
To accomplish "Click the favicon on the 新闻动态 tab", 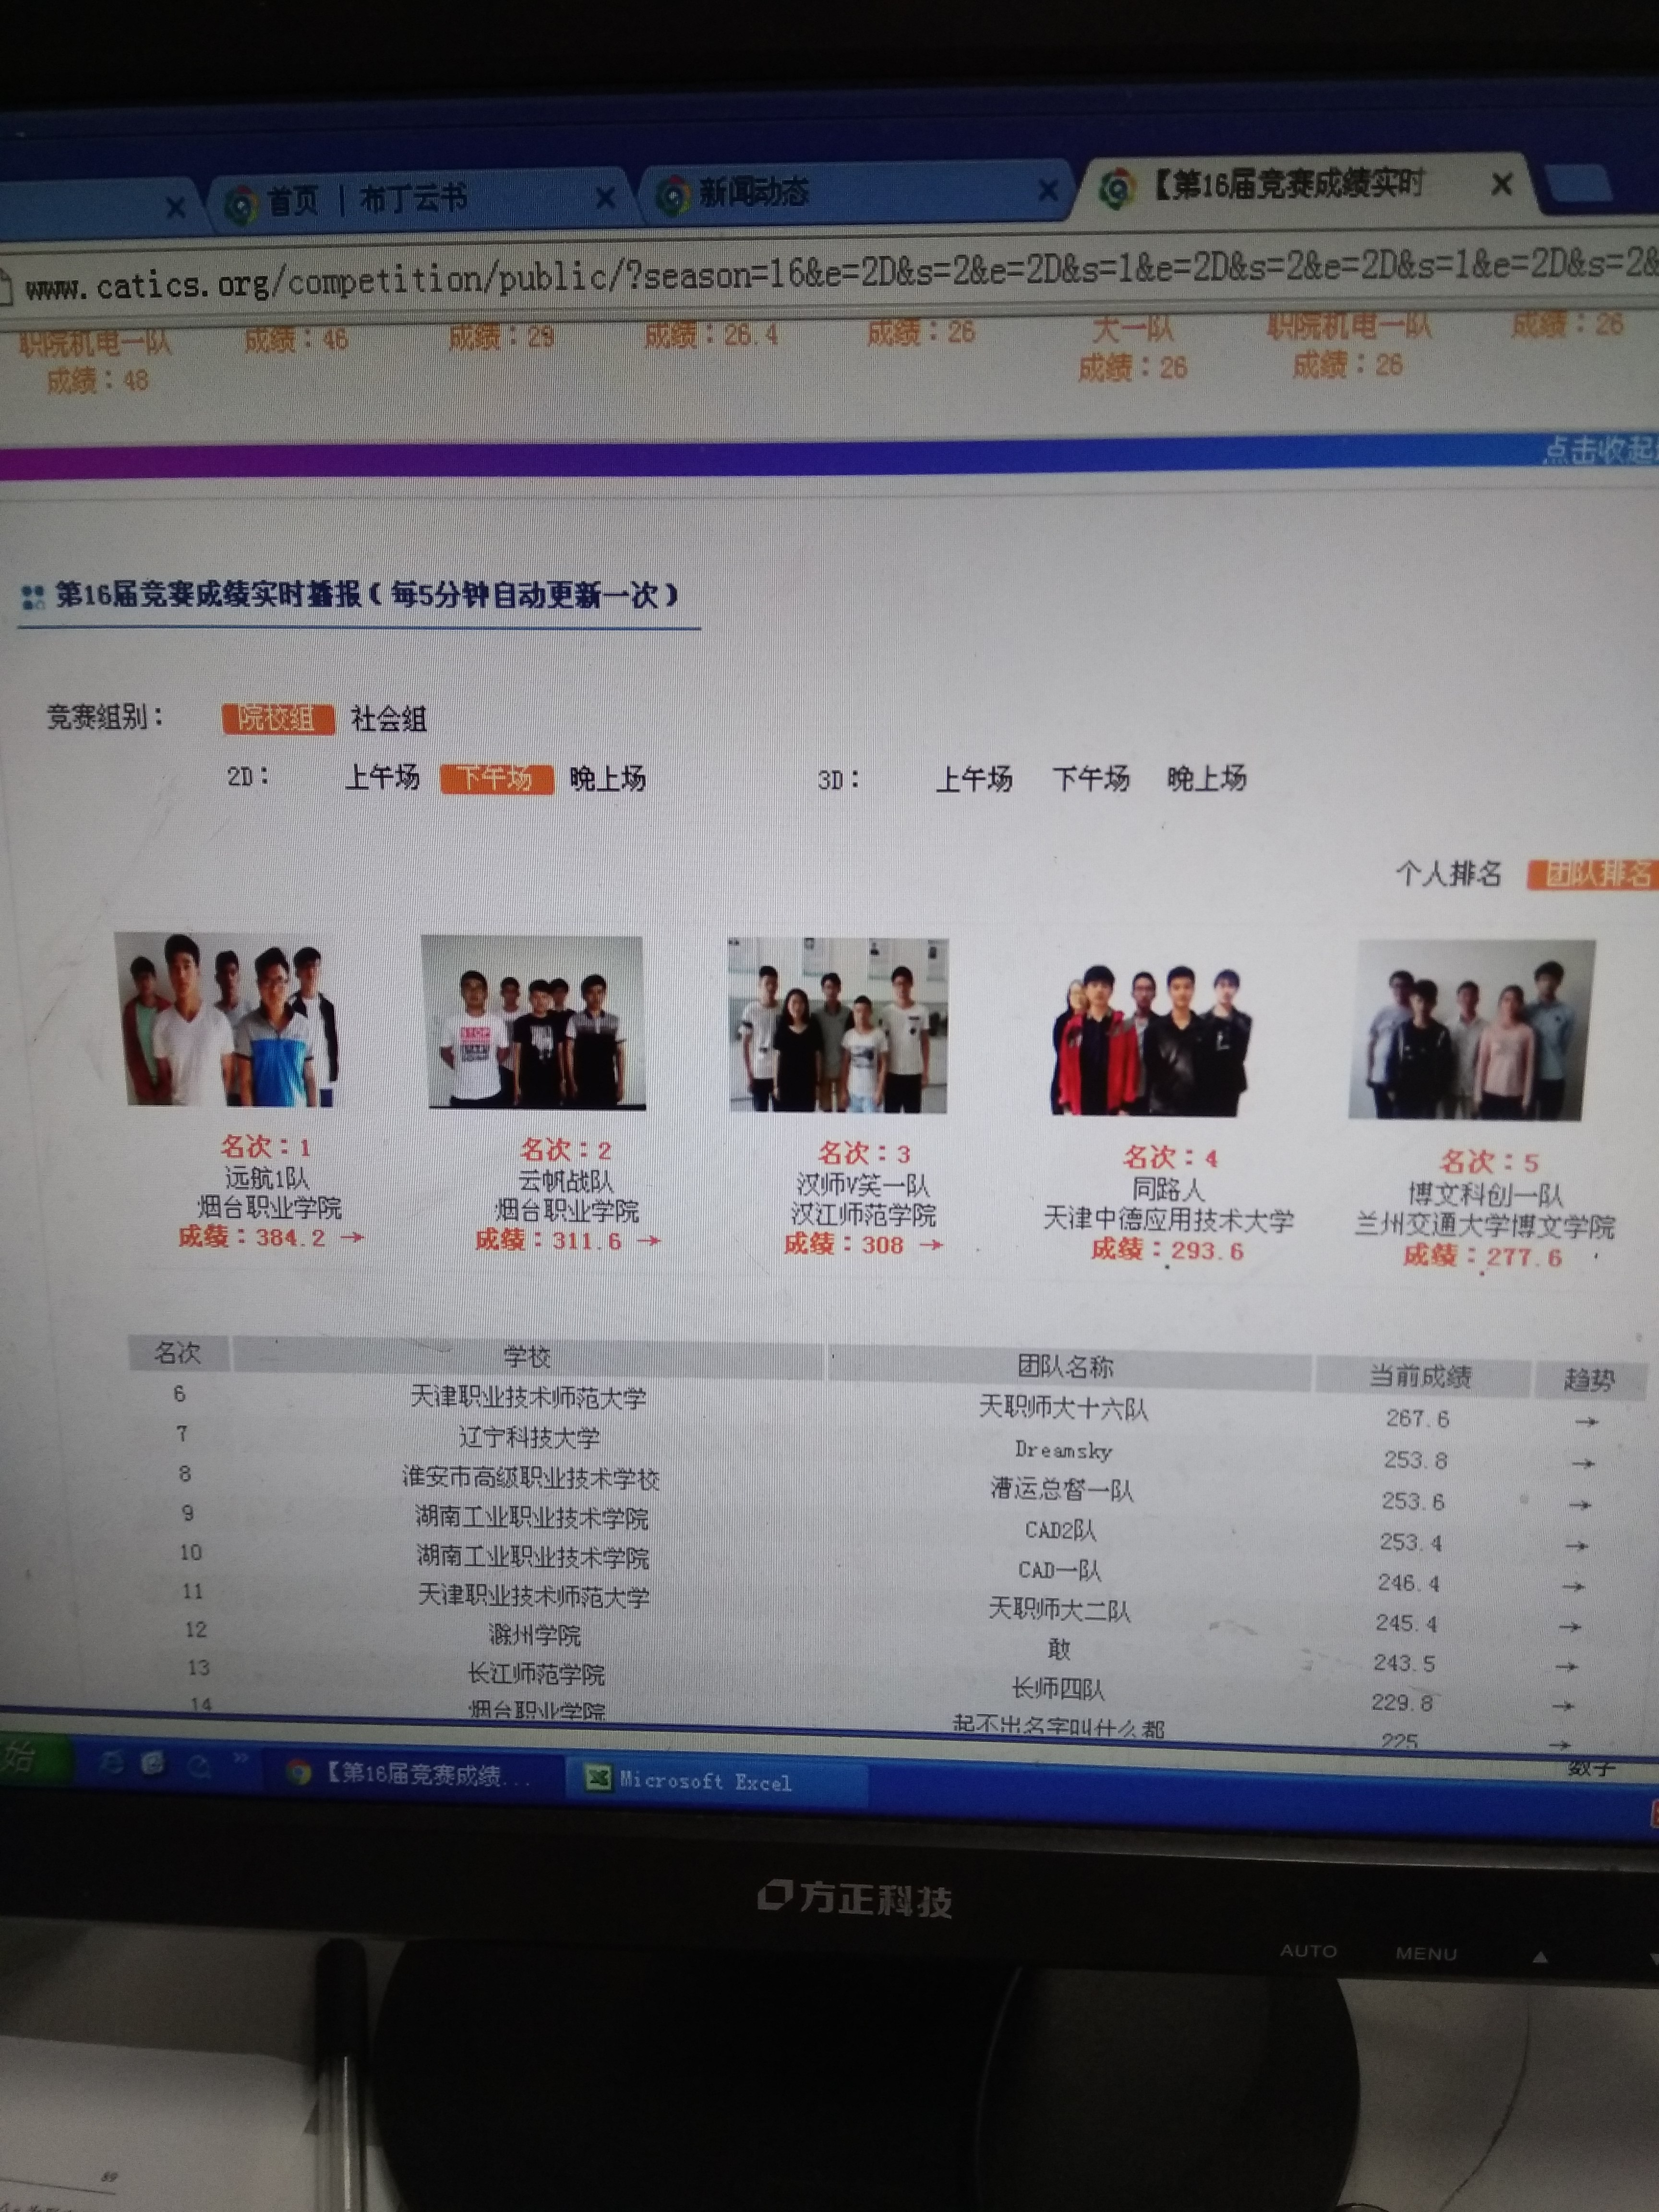I will pos(674,196).
